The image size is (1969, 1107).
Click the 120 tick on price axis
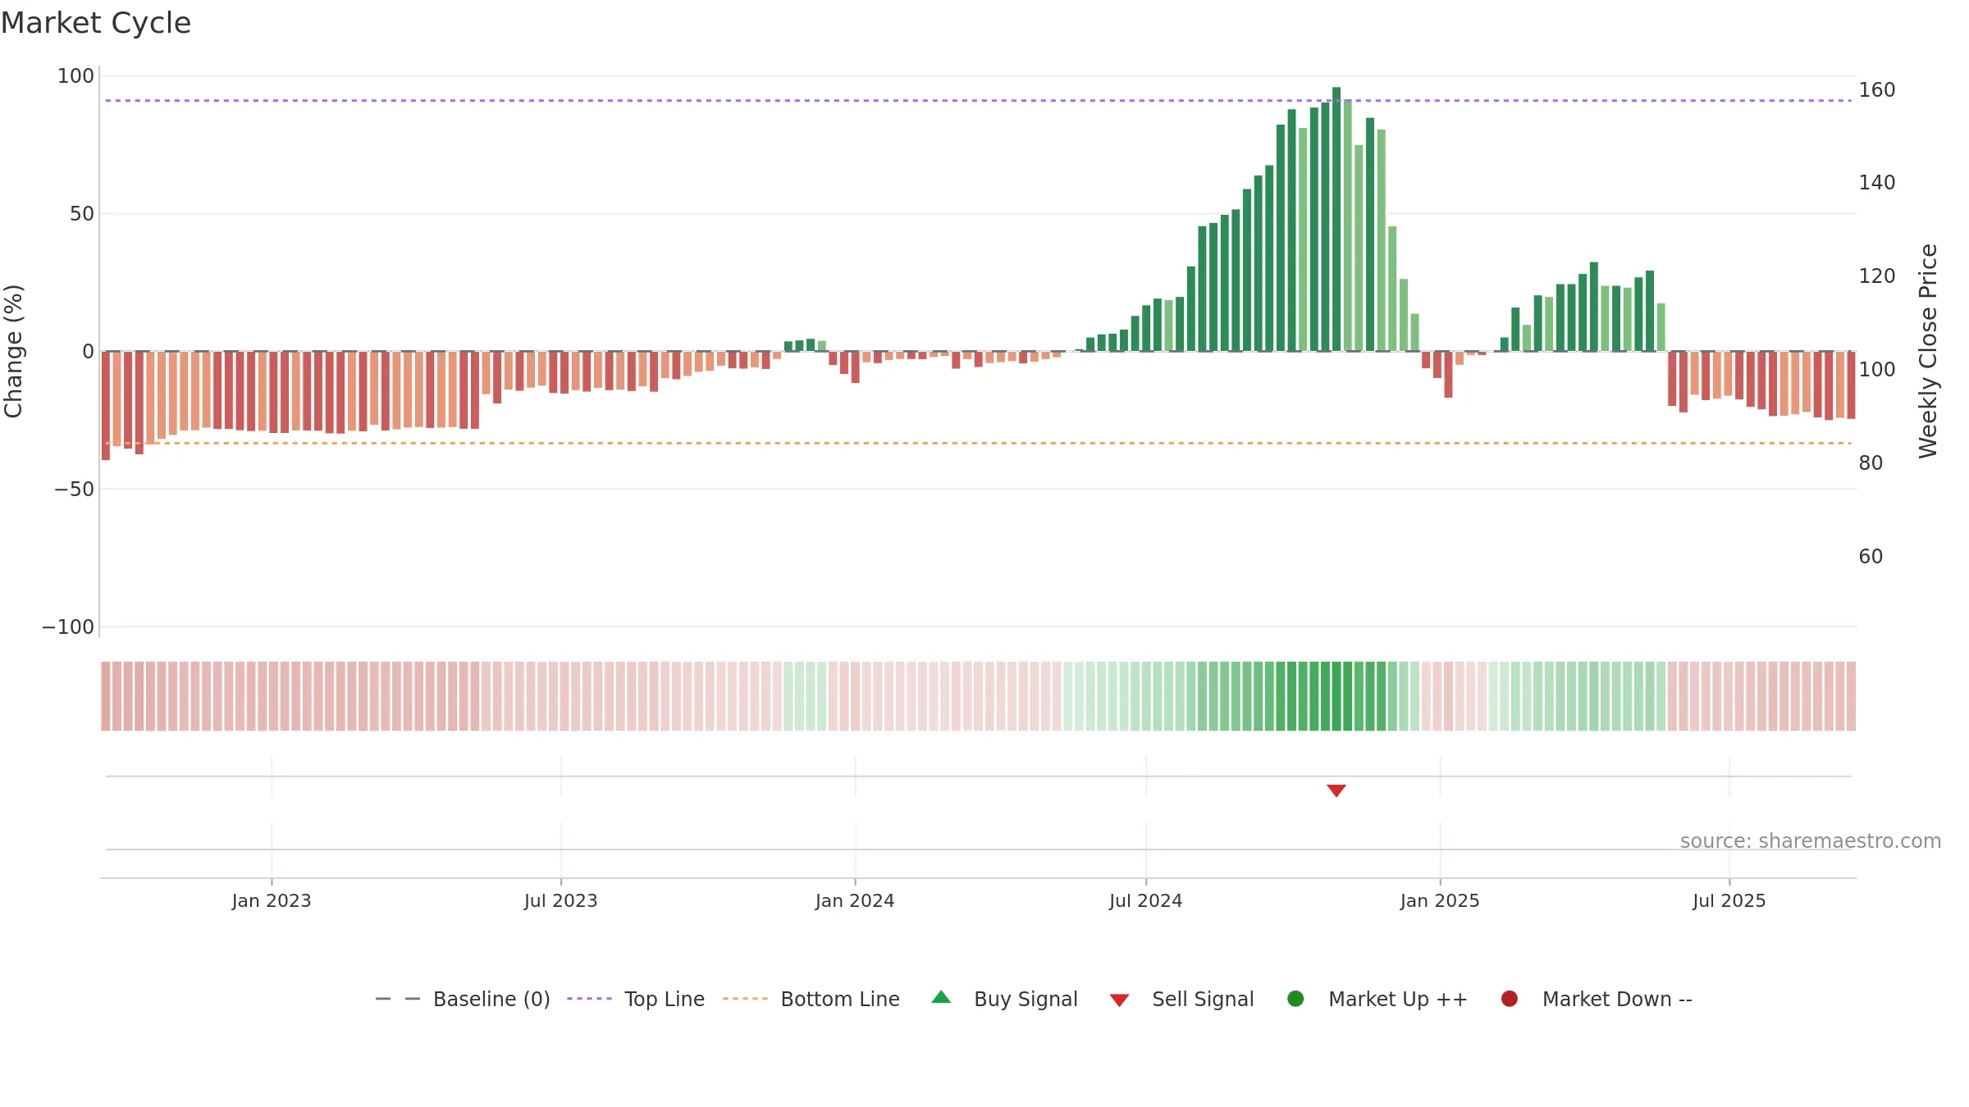coord(1877,276)
